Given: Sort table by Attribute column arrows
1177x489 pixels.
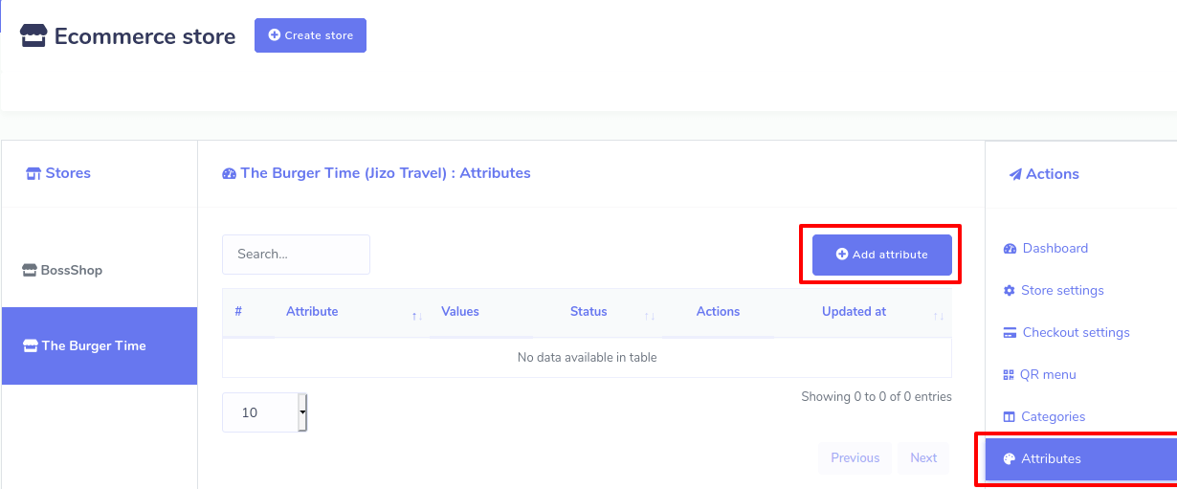Looking at the screenshot, I should pos(416,316).
